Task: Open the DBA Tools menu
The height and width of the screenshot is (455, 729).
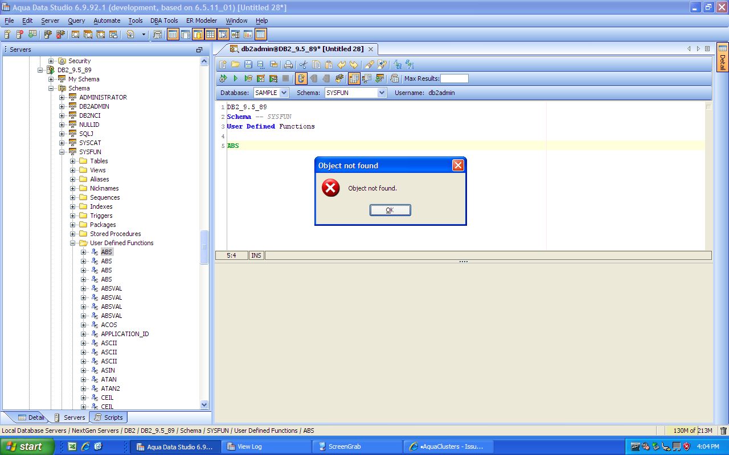Action: [x=164, y=20]
